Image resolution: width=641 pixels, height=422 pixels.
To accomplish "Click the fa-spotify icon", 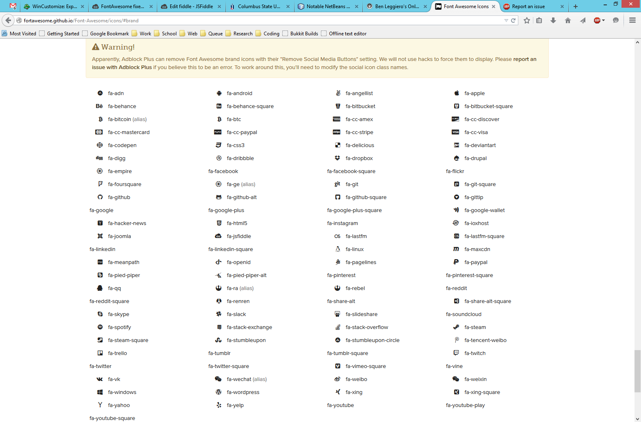I will 100,327.
